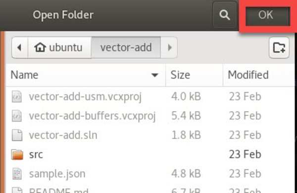Toggle sort order arrow in Name column
Viewport: 297px width, 193px height.
155,75
